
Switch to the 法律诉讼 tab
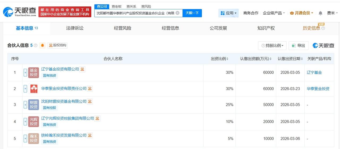coord(75,28)
